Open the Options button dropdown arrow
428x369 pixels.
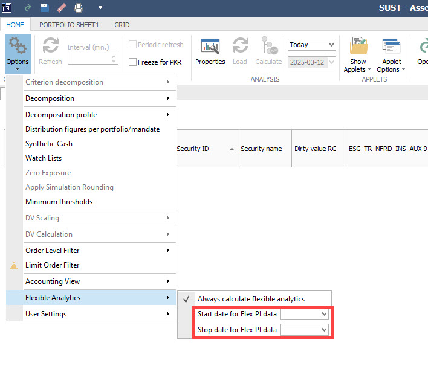click(18, 69)
